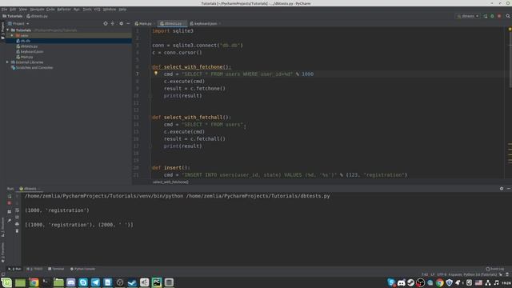Open the File menu
Screen dimensions: 512x288
pyautogui.click(x=4, y=10)
